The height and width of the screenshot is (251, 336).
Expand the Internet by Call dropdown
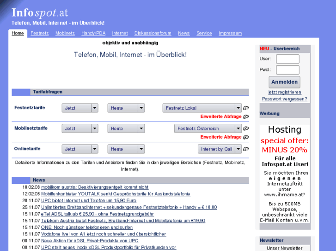pos(220,149)
